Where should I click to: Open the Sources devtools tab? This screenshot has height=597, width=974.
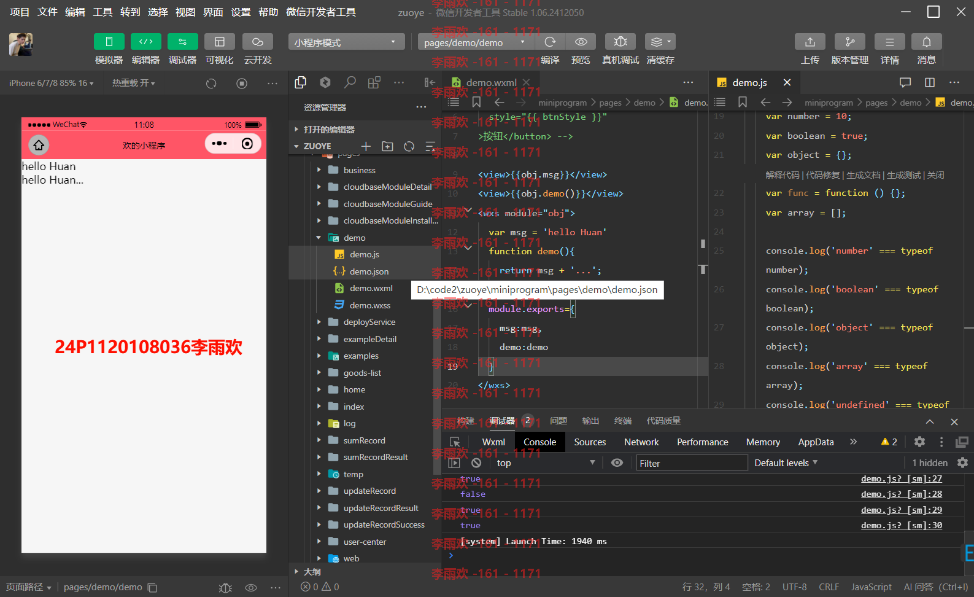click(x=590, y=442)
